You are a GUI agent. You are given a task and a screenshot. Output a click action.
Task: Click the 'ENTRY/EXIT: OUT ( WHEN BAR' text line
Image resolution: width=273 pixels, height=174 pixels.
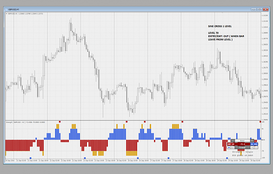[226, 36]
